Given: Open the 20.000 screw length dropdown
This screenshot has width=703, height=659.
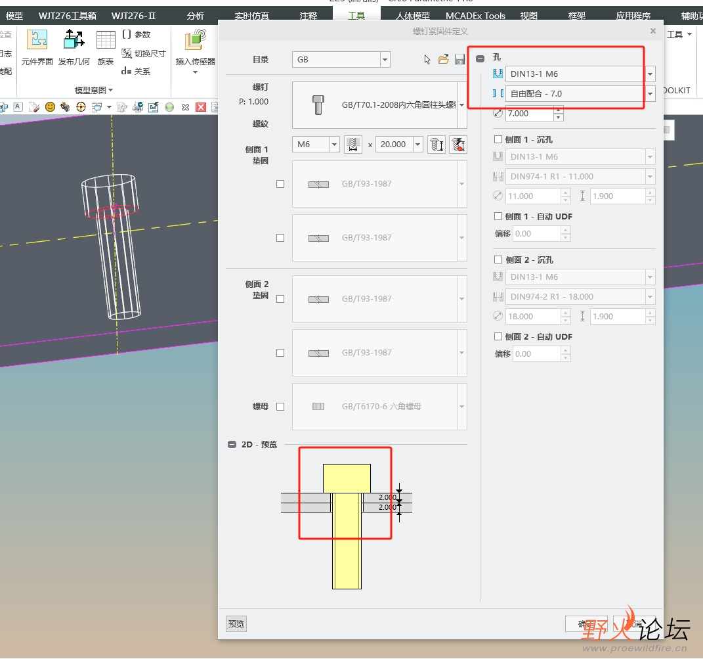Looking at the screenshot, I should [x=418, y=145].
